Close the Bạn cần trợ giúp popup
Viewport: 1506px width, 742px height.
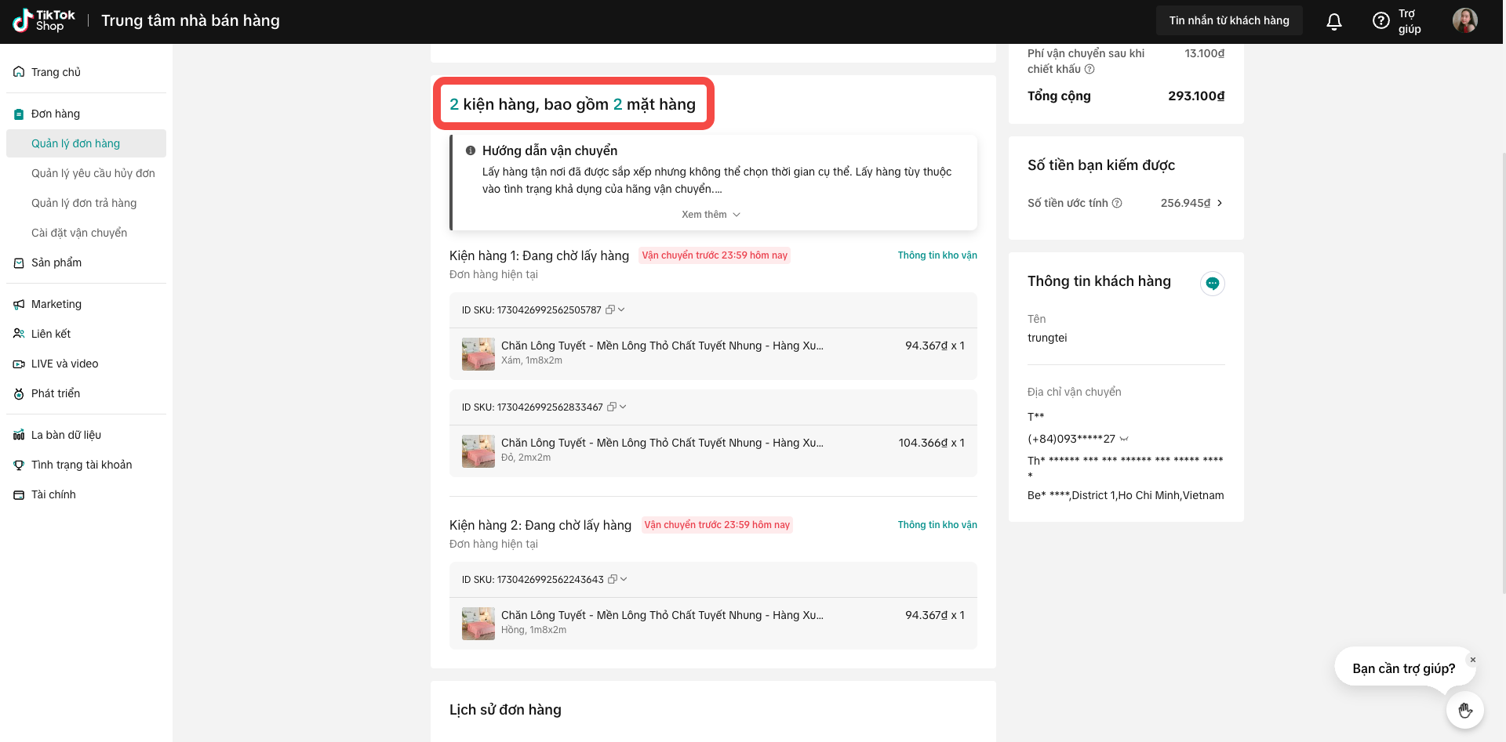point(1472,660)
